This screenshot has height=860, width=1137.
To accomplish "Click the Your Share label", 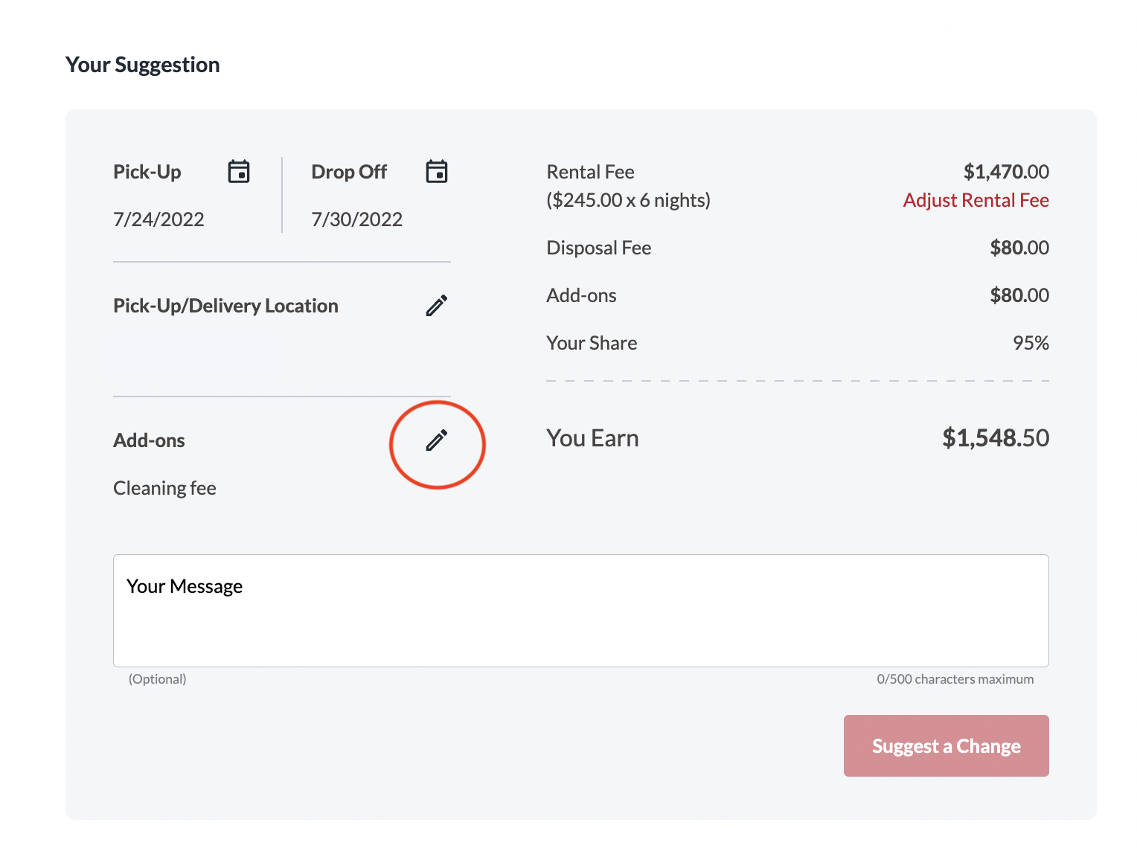I will [592, 343].
